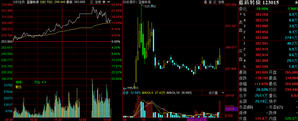Click the 内盘 value 125.3万
298x121 pixels.
point(292,119)
